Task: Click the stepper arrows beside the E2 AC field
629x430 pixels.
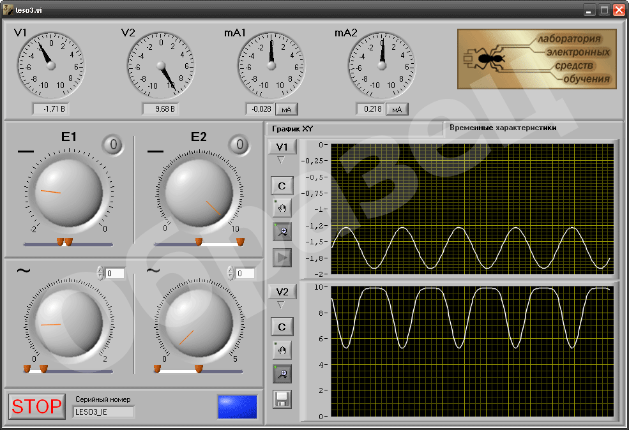Action: 231,273
